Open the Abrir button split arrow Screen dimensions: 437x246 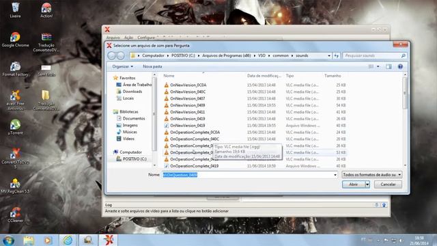pos(367,184)
